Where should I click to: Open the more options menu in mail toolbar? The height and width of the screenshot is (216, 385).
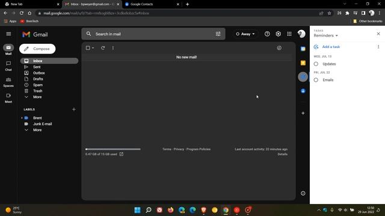113,48
